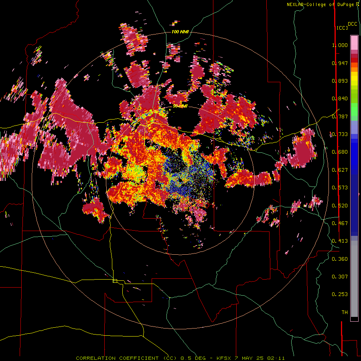Click the 0.467 legend value
The height and width of the screenshot is (361, 361).
click(x=340, y=223)
